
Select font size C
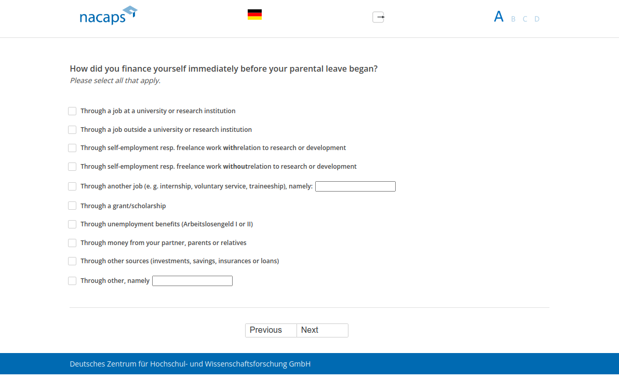tap(525, 19)
